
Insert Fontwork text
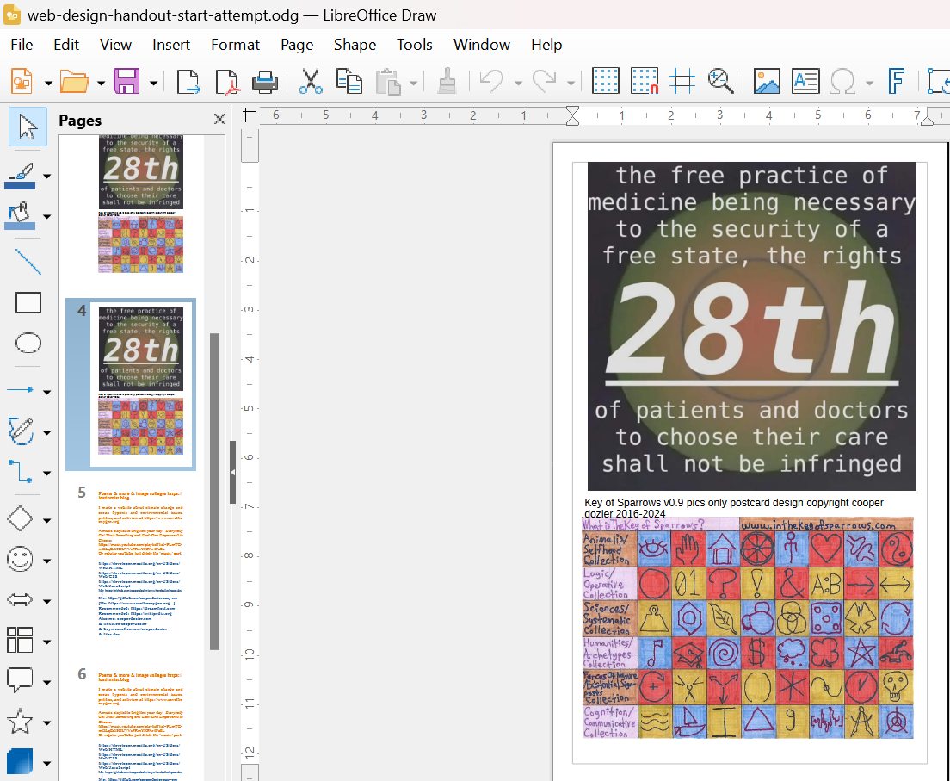click(x=896, y=81)
